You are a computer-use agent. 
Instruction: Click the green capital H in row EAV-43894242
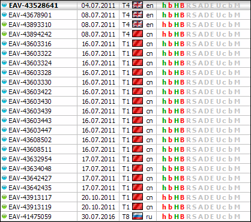[x=177, y=34]
